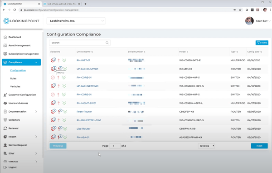Click the Report pie chart icon
272x173 pixels.
coord(5,137)
